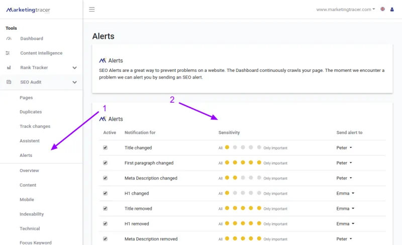This screenshot has height=245, width=402.
Task: Open Peter recipient dropdown for Title changed
Action: [344, 148]
